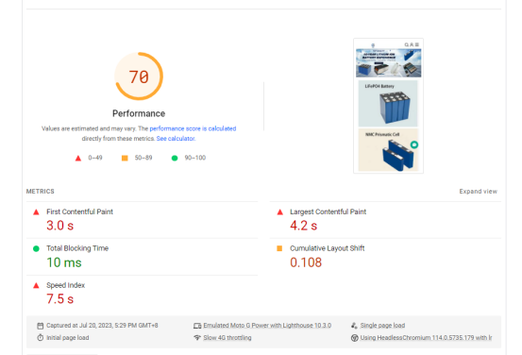
Task: Click the stopwatch icon beside Initial page load
Action: (x=41, y=338)
